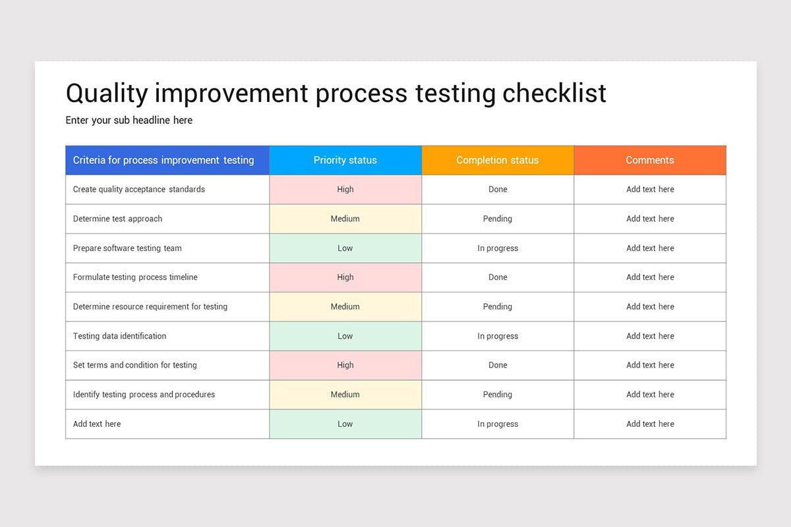Select the slide title text
Viewport: 791px width, 527px height.
pos(336,93)
